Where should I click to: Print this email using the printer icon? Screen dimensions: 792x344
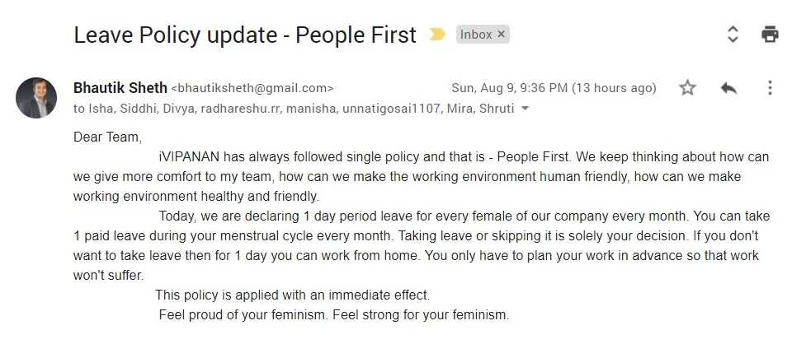[770, 35]
